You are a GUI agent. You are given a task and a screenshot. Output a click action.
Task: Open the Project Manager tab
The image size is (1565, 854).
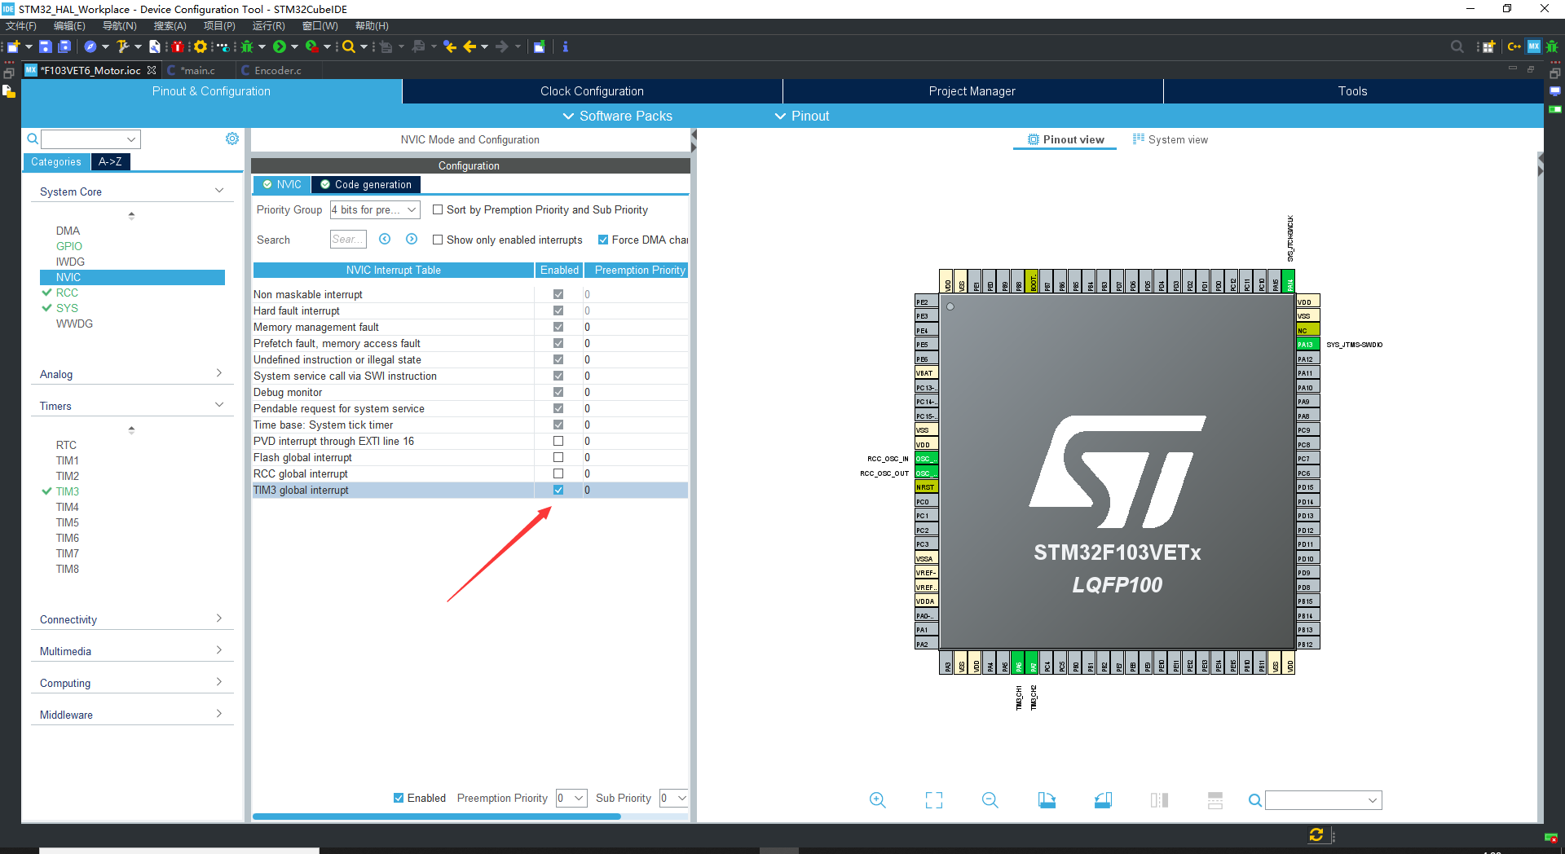pyautogui.click(x=972, y=91)
